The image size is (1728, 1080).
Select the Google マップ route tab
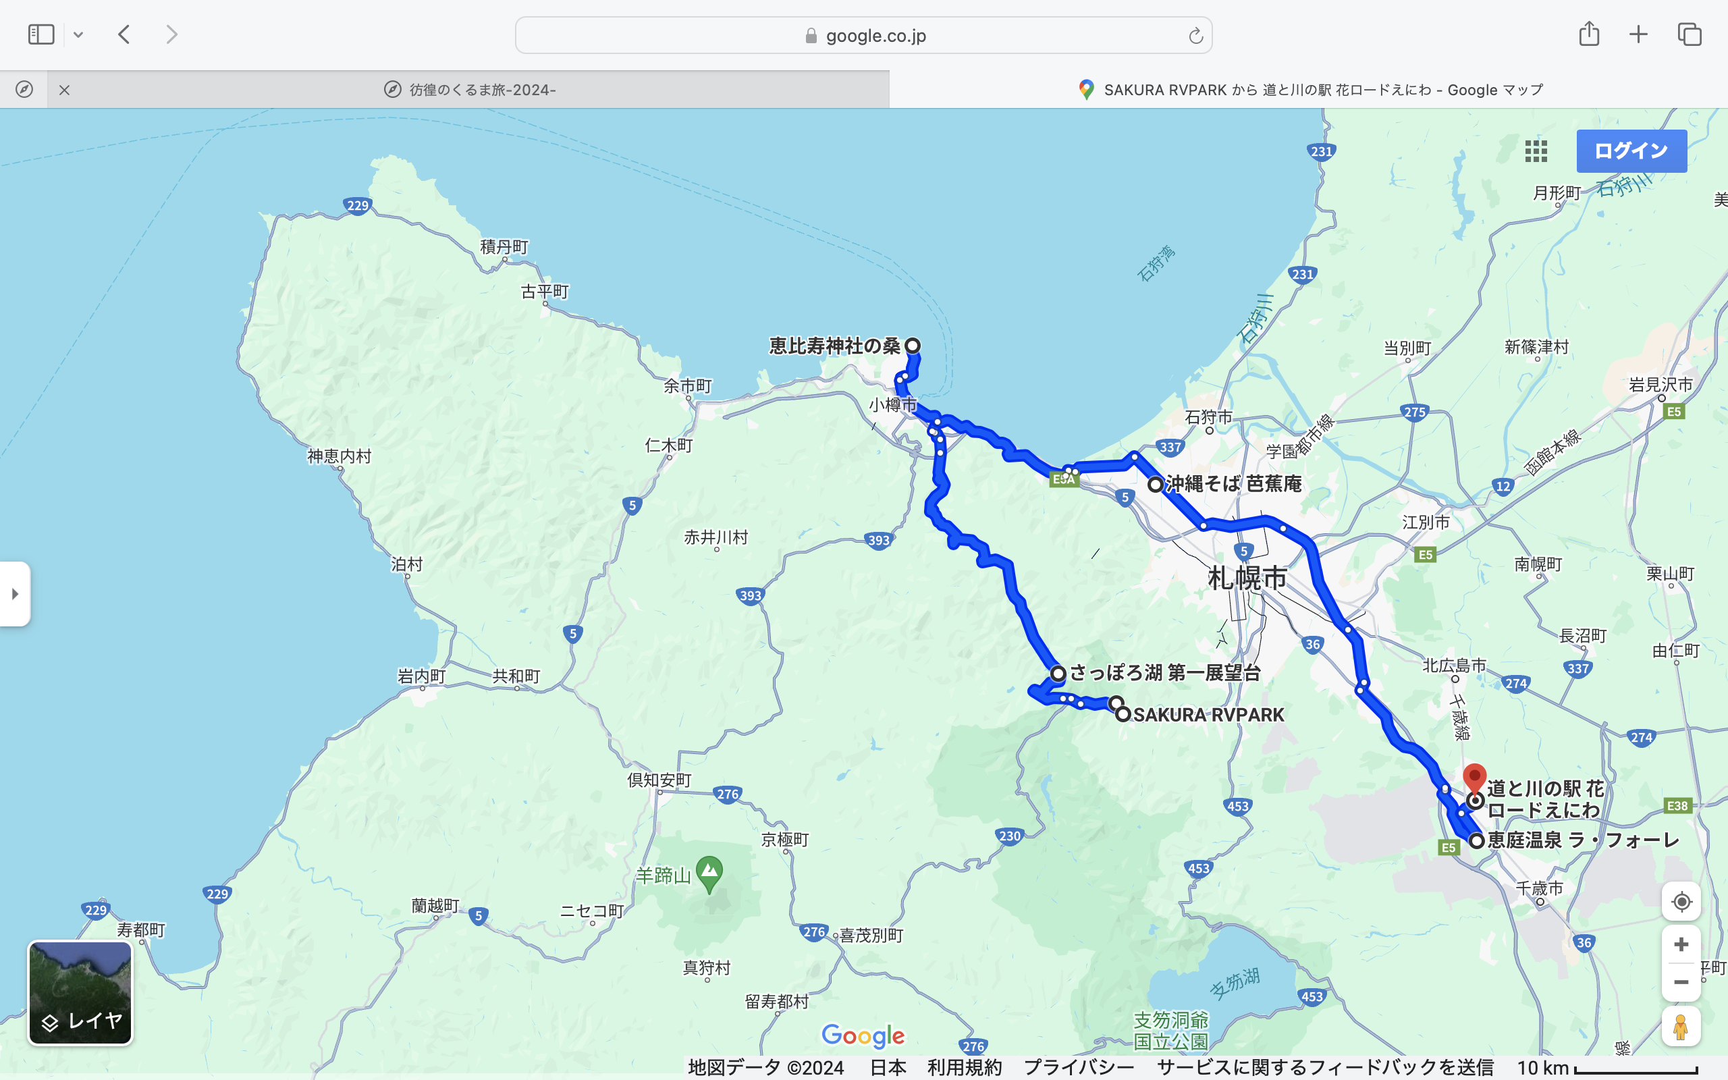click(1309, 90)
